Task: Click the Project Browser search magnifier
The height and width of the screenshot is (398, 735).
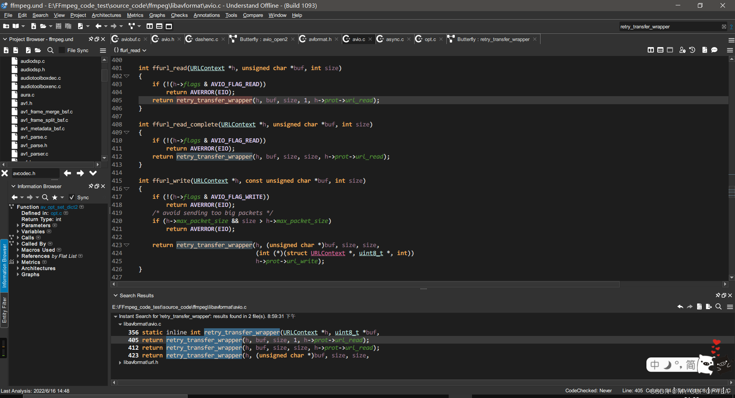Action: [50, 50]
